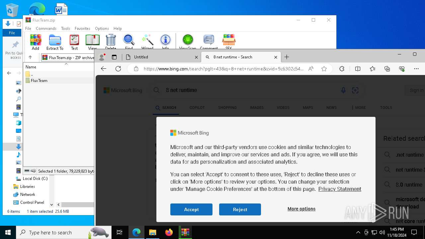The height and width of the screenshot is (239, 425).
Task: Open File Explorer from the taskbar
Action: click(x=153, y=232)
